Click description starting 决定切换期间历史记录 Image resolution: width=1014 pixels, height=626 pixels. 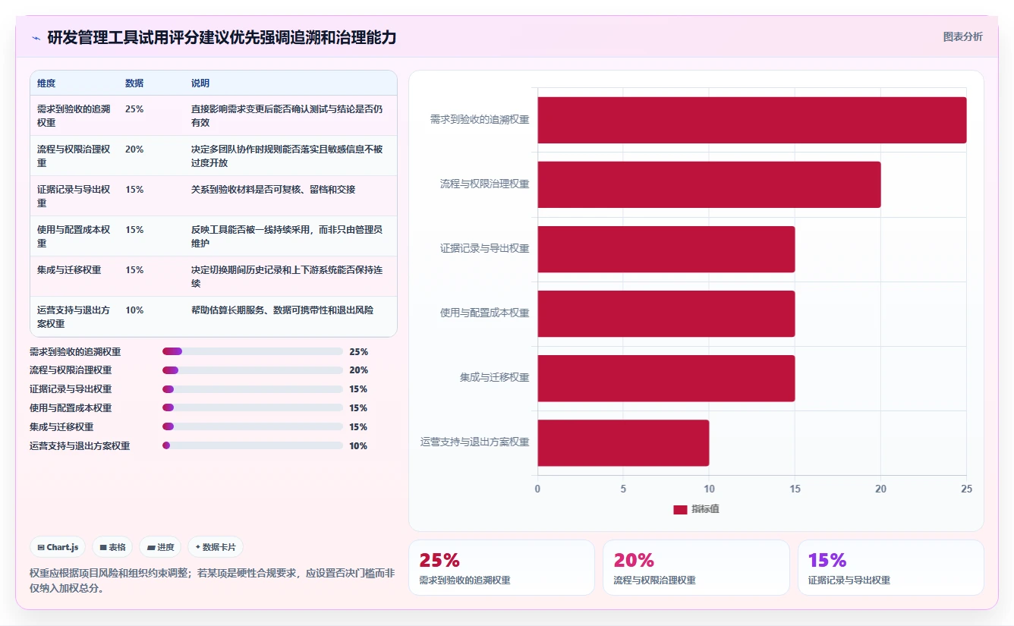[287, 277]
